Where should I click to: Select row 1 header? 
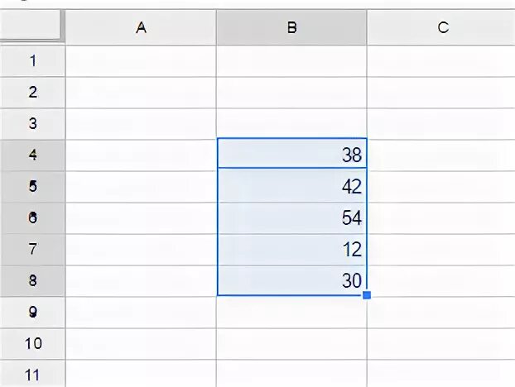32,61
